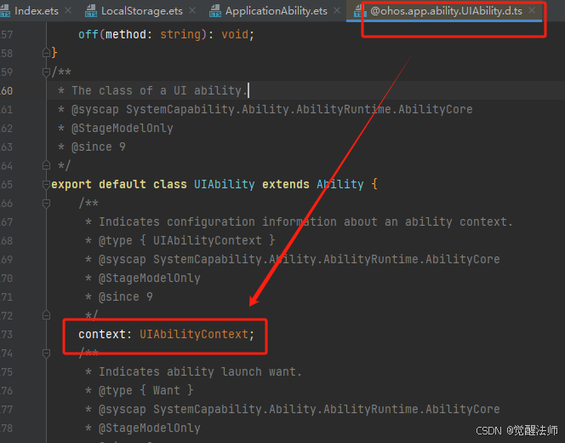Click the context property name on line 73
Viewport: 565px width, 443px height.
pos(102,335)
